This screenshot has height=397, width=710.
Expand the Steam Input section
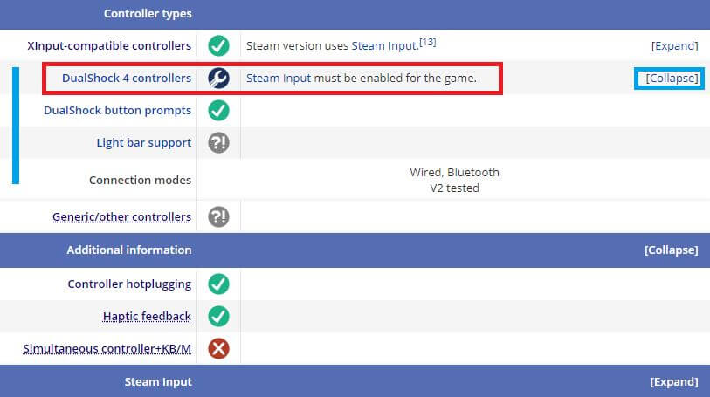click(674, 381)
